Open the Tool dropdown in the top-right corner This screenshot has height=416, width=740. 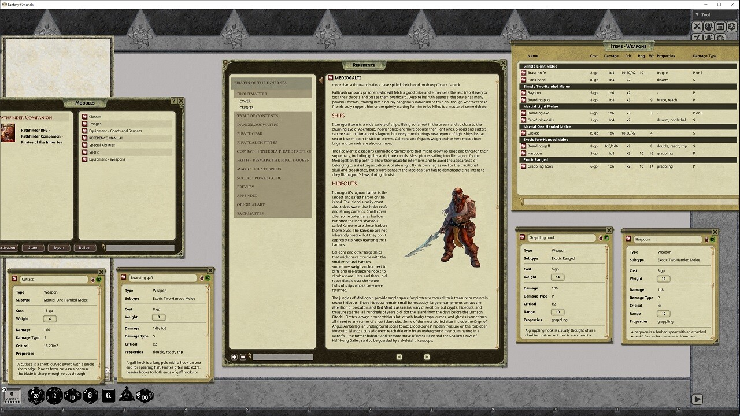pyautogui.click(x=711, y=14)
